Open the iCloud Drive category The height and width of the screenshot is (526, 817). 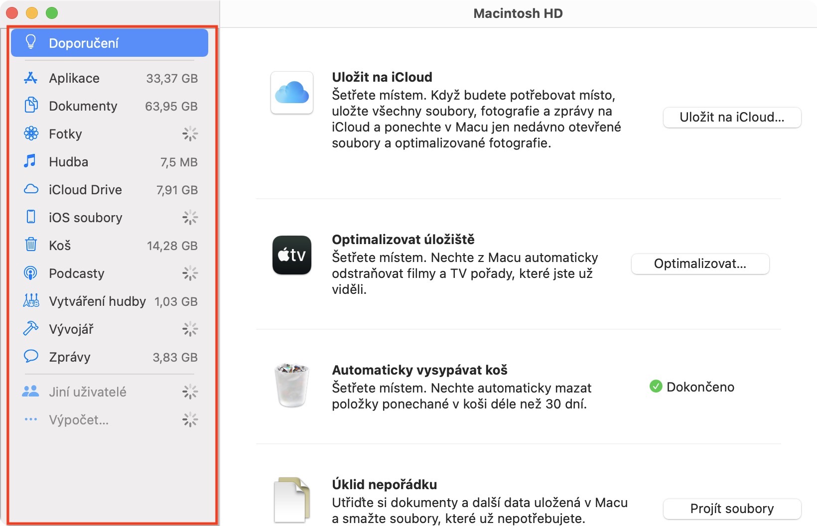coord(86,190)
